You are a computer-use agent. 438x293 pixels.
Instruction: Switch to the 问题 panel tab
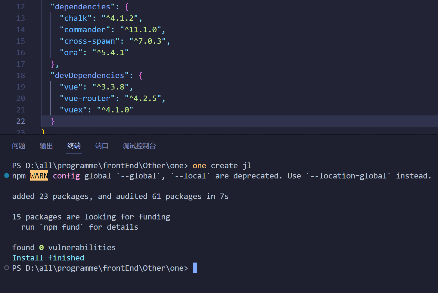[x=19, y=146]
